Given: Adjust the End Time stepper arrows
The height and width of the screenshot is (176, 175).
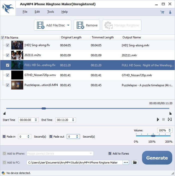Looking at the screenshot, I should click(x=73, y=120).
